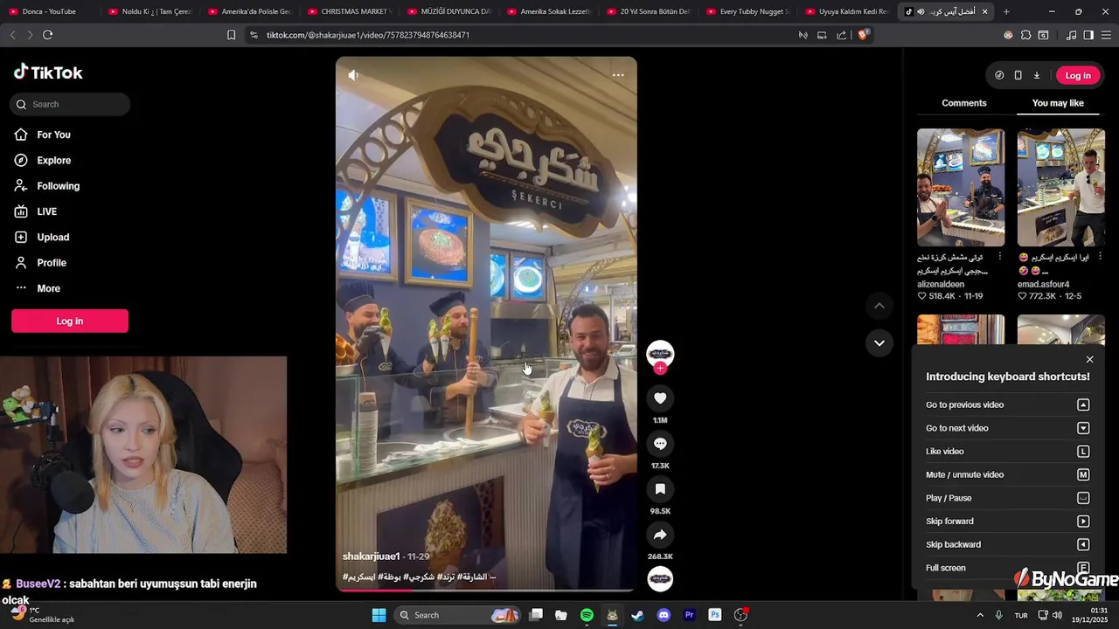Open Discord from the taskbar
This screenshot has width=1119, height=629.
click(664, 615)
